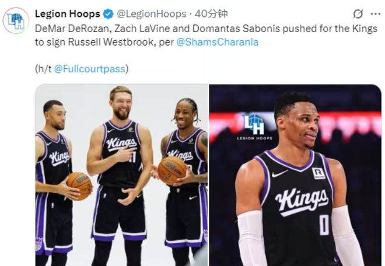Click the LH Legion Hoops watermark logo

click(x=254, y=127)
